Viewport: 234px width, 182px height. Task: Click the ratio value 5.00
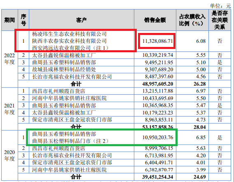coord(201,69)
